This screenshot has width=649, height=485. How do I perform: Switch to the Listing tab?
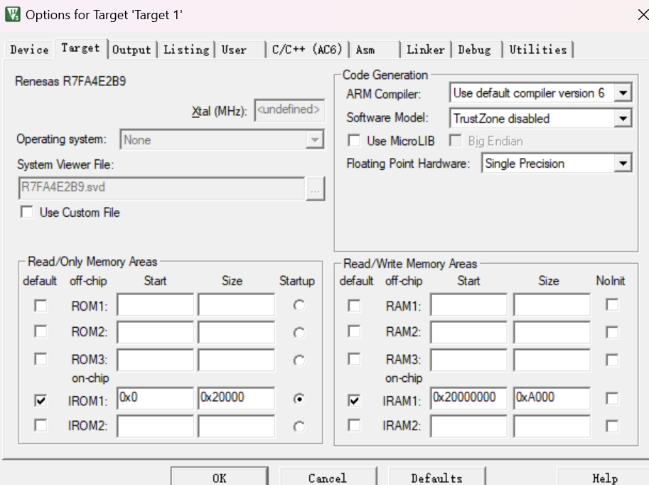(x=186, y=50)
